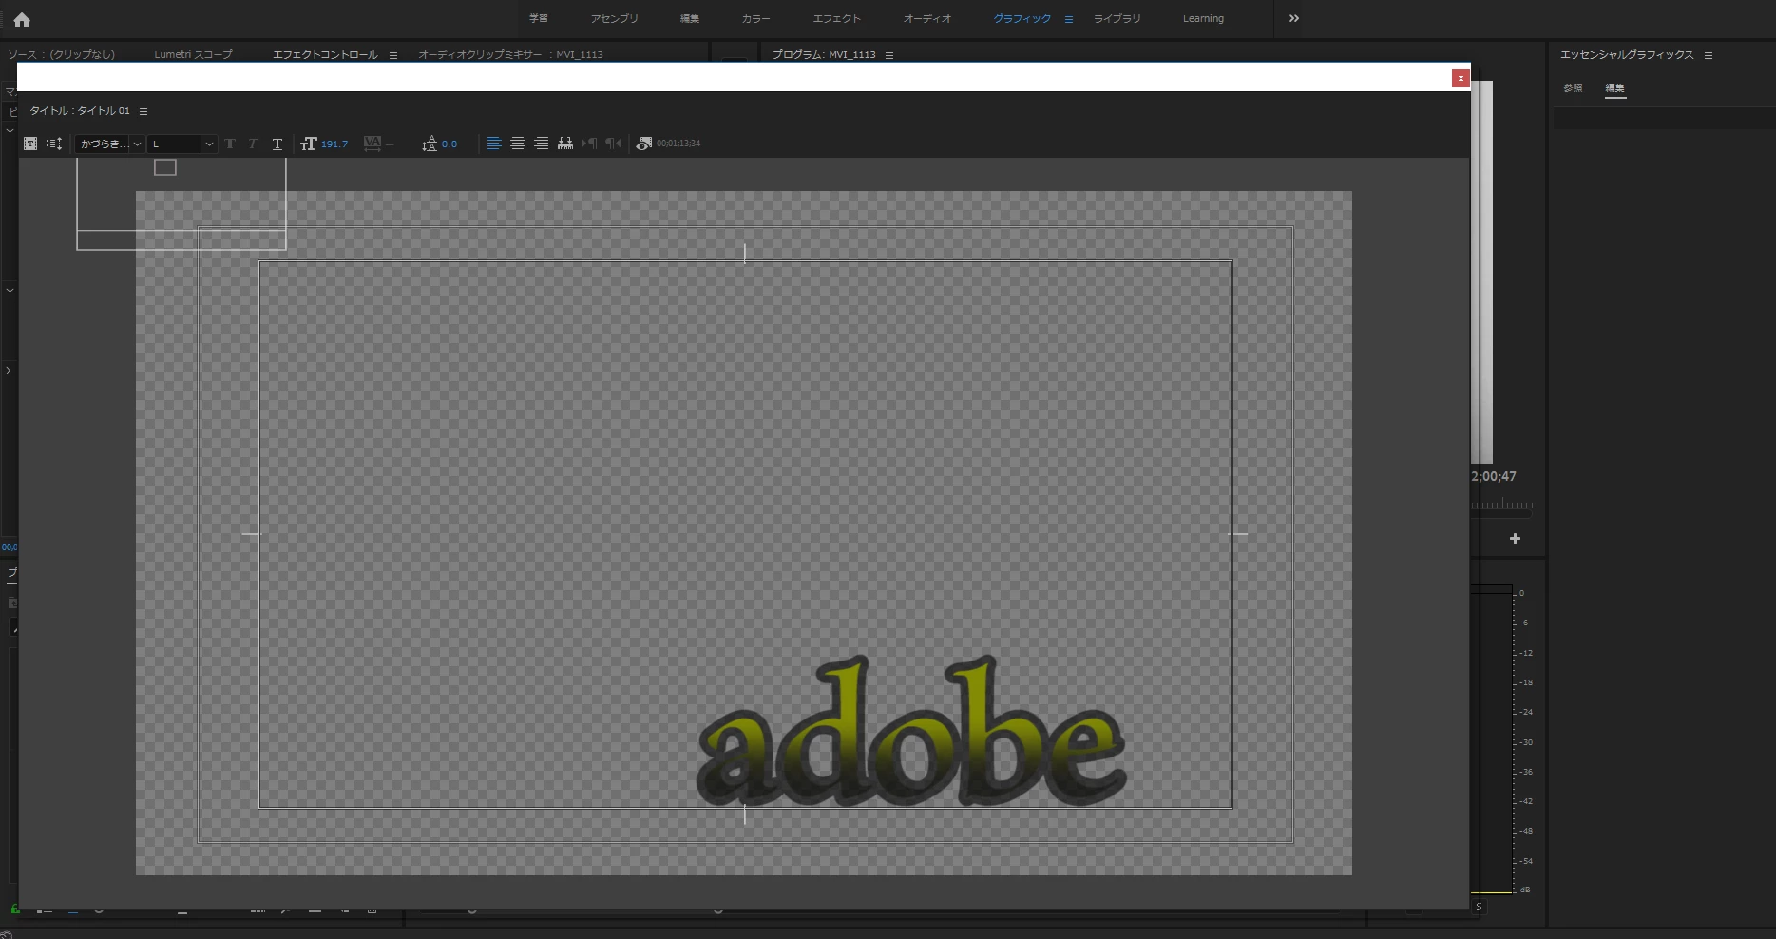This screenshot has height=939, width=1776.
Task: Switch to エフェクト workspace
Action: [x=837, y=18]
